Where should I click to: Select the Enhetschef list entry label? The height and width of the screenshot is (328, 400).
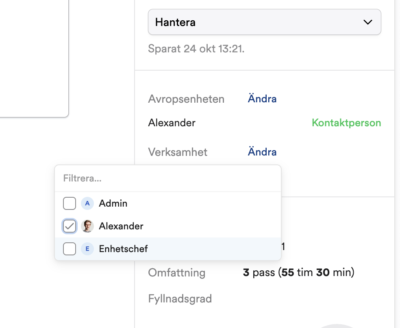[123, 249]
